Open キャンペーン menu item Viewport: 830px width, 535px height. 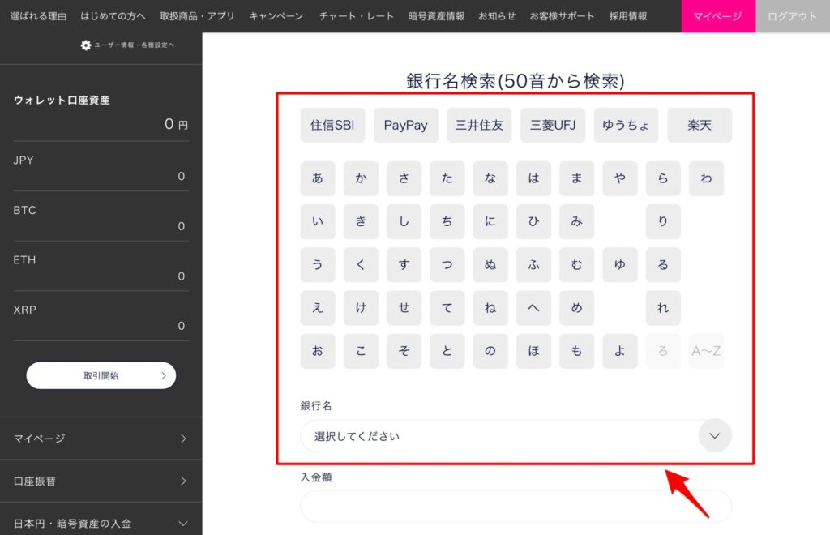(276, 16)
